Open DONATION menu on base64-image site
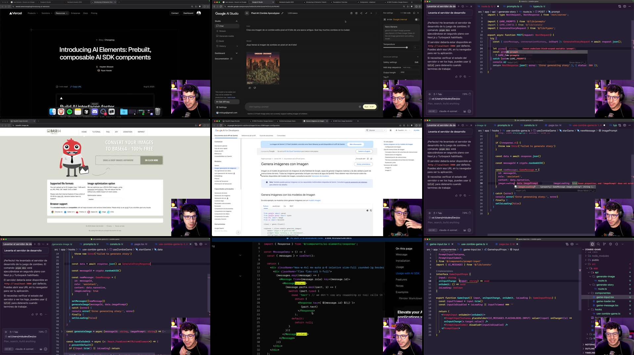The image size is (634, 355). click(x=128, y=132)
